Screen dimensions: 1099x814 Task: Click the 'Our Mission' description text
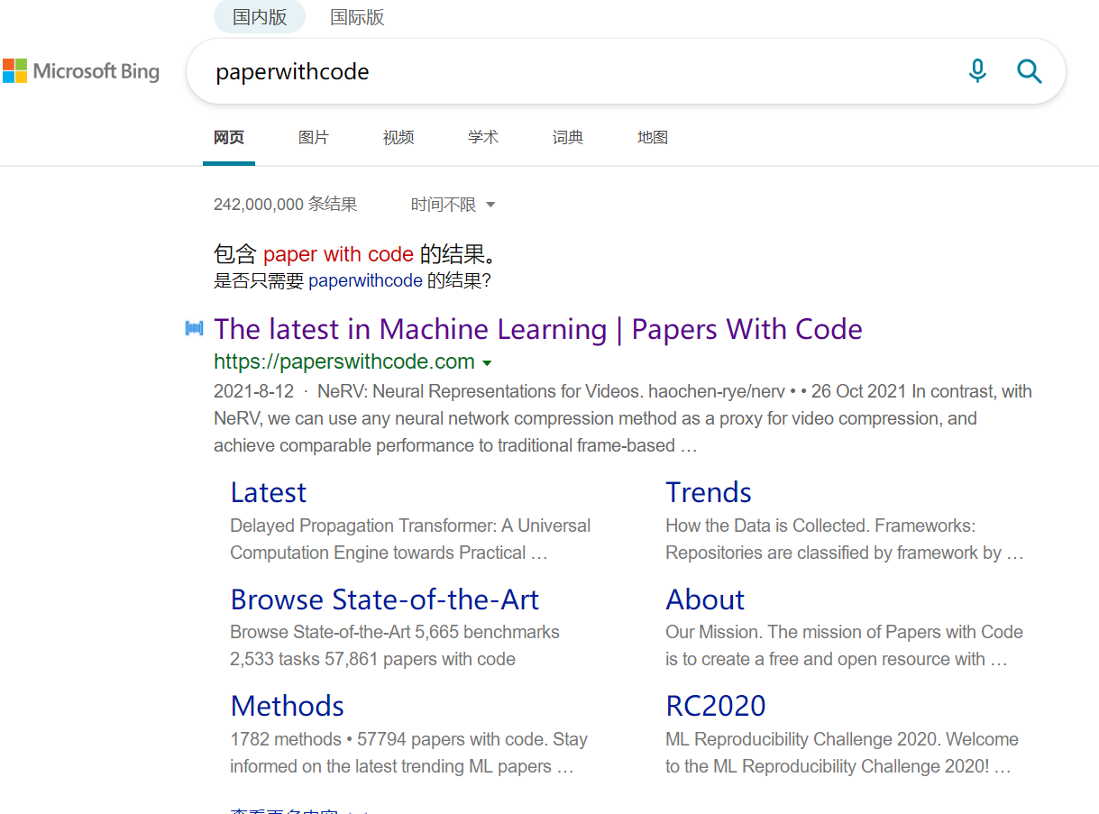pyautogui.click(x=844, y=645)
